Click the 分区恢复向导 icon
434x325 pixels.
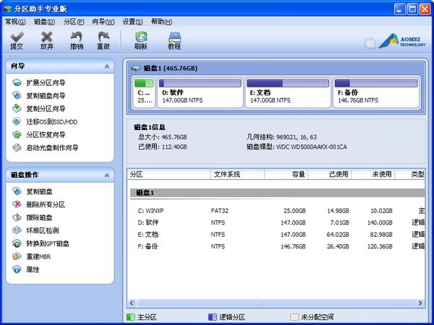(17, 134)
